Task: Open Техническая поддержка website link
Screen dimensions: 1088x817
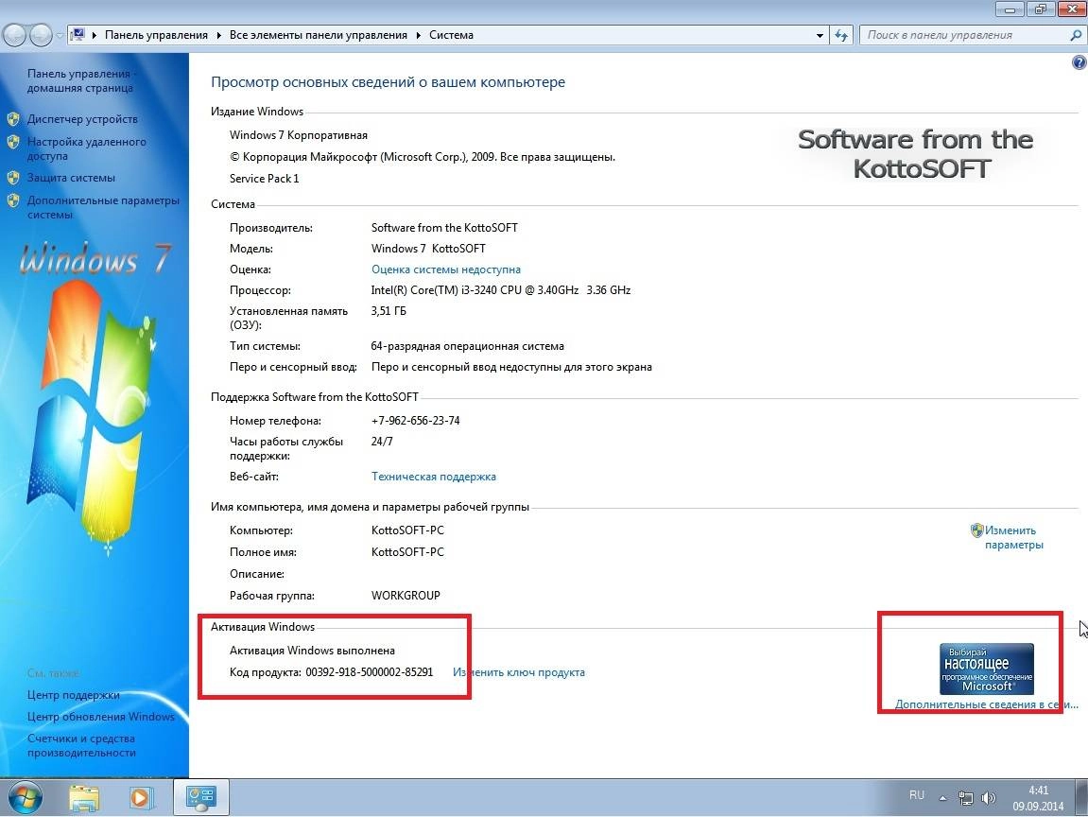Action: [434, 477]
